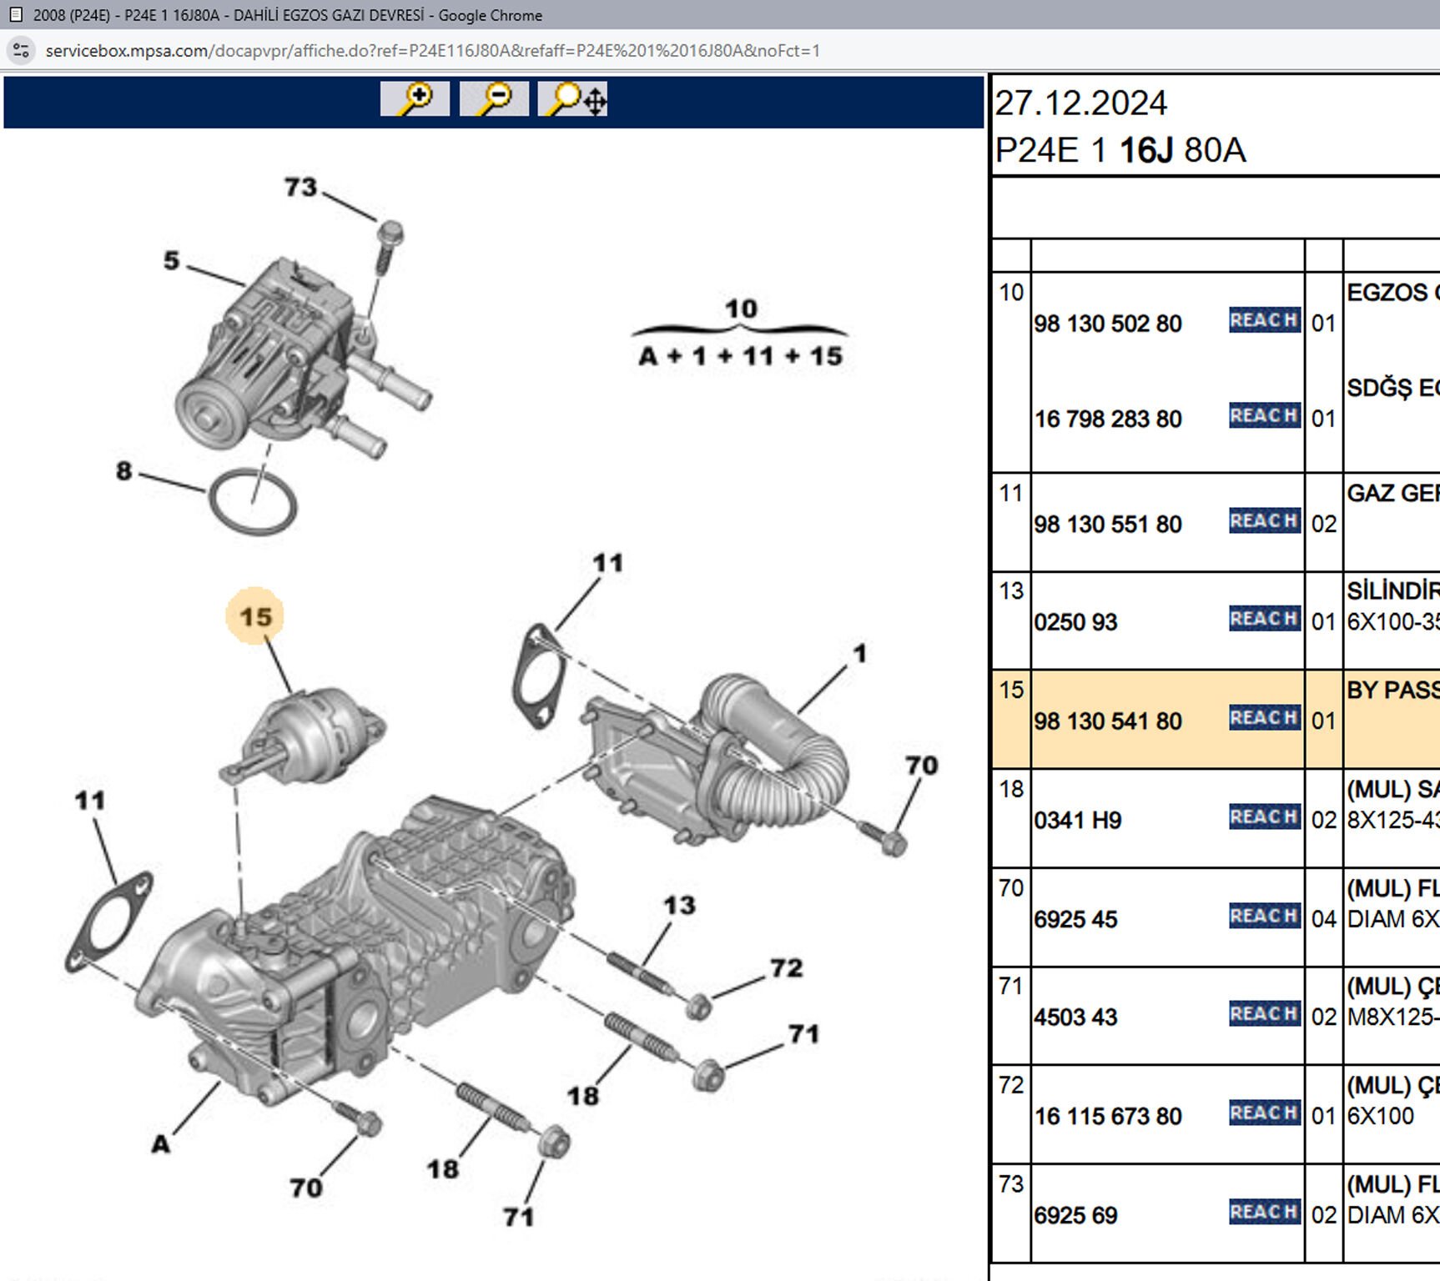Click part number 6925 45 in row 70
This screenshot has width=1440, height=1281.
[x=1075, y=919]
